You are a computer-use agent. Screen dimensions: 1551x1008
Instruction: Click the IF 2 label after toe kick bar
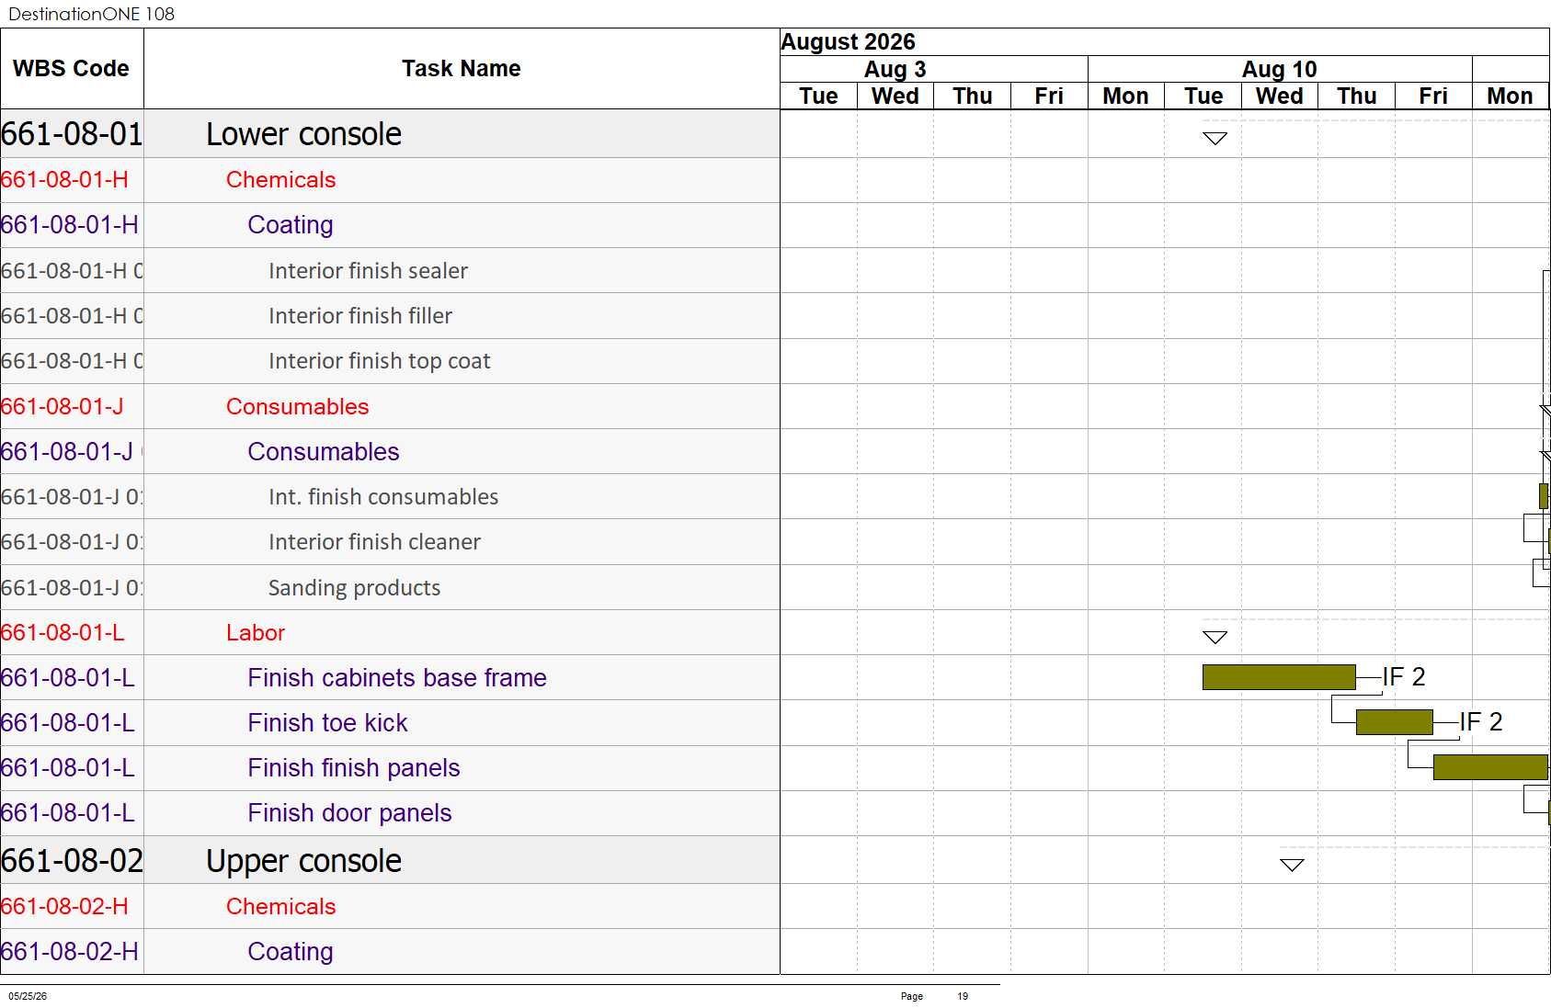(x=1481, y=722)
